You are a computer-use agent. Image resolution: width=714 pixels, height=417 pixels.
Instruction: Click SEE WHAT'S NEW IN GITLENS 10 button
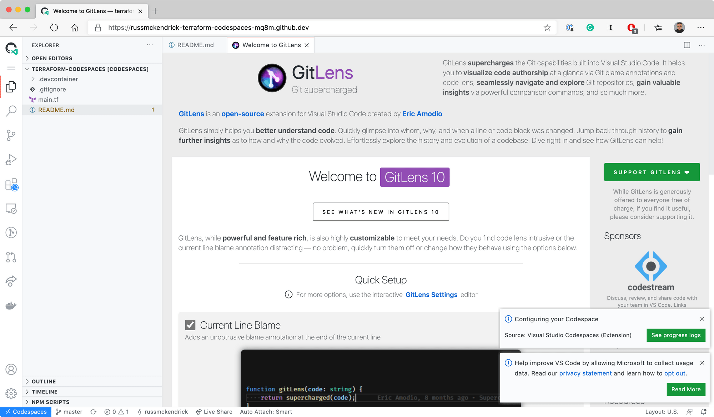pyautogui.click(x=381, y=212)
